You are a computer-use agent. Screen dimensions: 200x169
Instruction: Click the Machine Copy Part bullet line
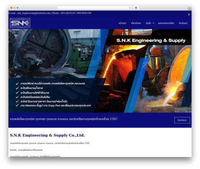click(x=56, y=105)
